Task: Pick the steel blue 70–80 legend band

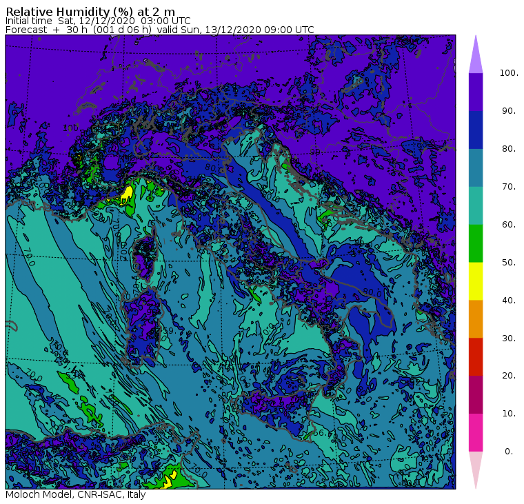Action: point(476,168)
